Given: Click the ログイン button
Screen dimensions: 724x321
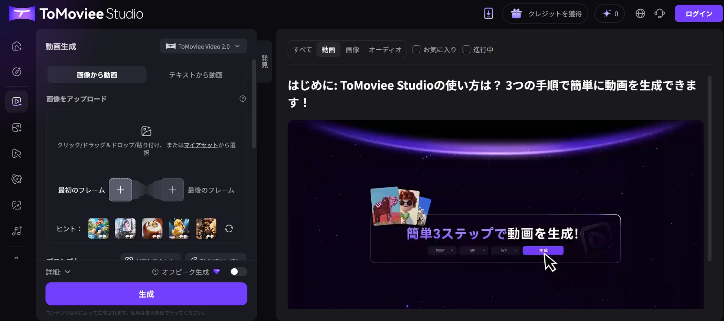Looking at the screenshot, I should [699, 14].
